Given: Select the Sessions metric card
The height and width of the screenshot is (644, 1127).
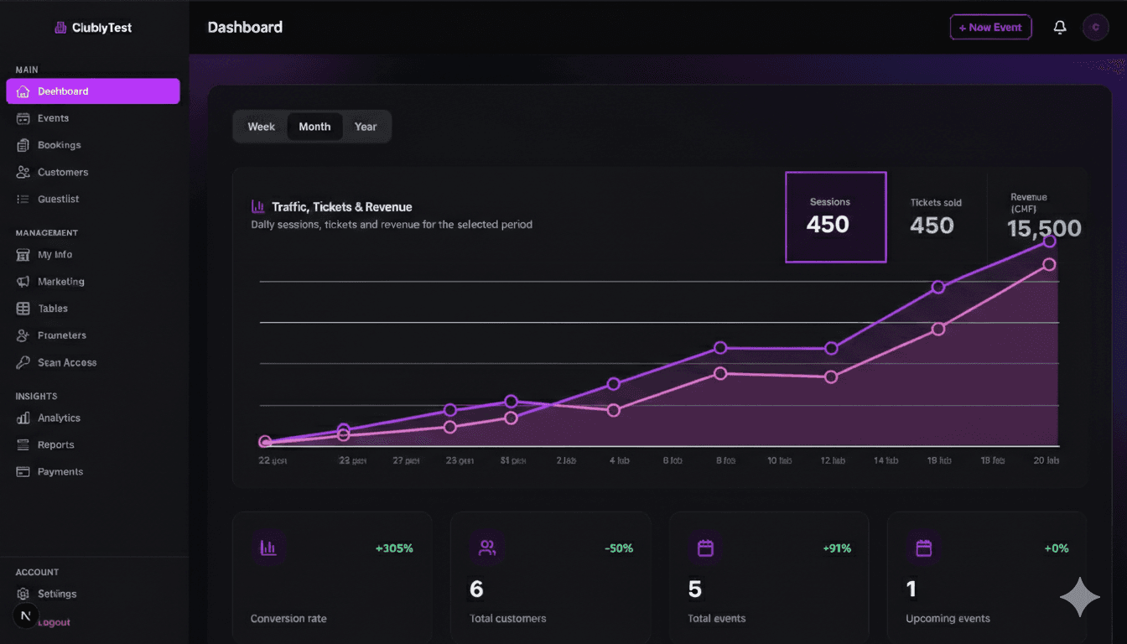Looking at the screenshot, I should pos(835,216).
